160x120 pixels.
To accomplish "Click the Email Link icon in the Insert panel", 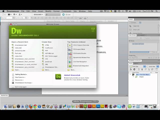I will [130, 30].
